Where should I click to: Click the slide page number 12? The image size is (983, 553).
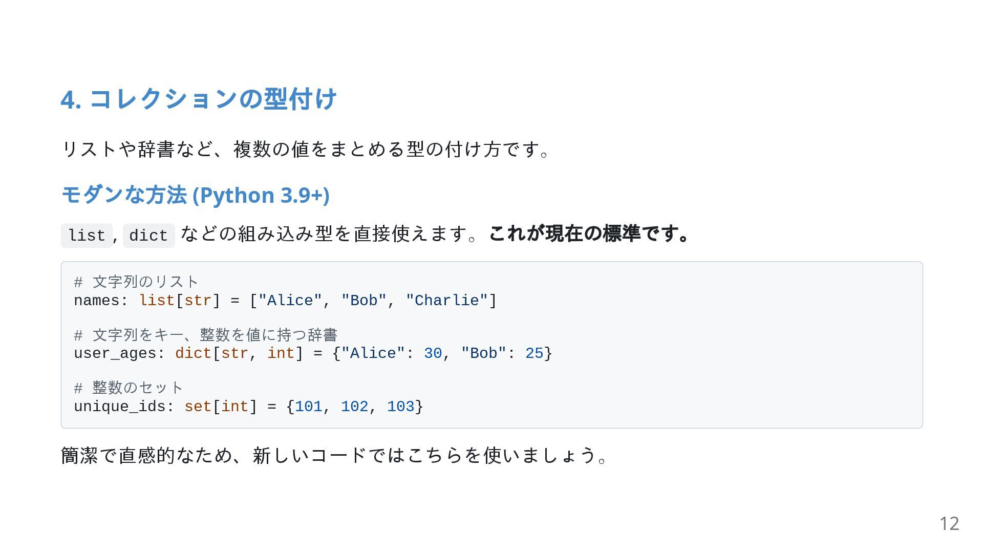[x=949, y=523]
